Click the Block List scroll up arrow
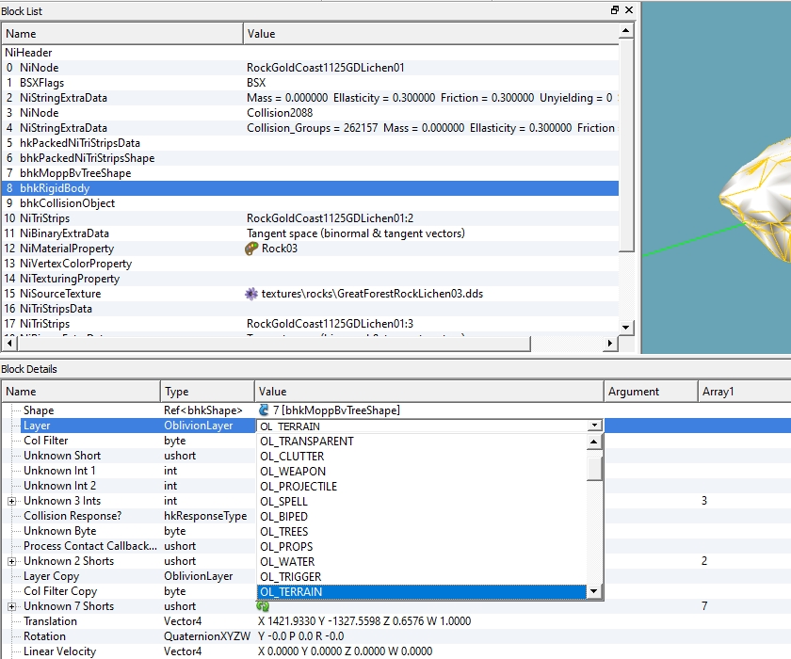Image resolution: width=791 pixels, height=659 pixels. click(625, 31)
